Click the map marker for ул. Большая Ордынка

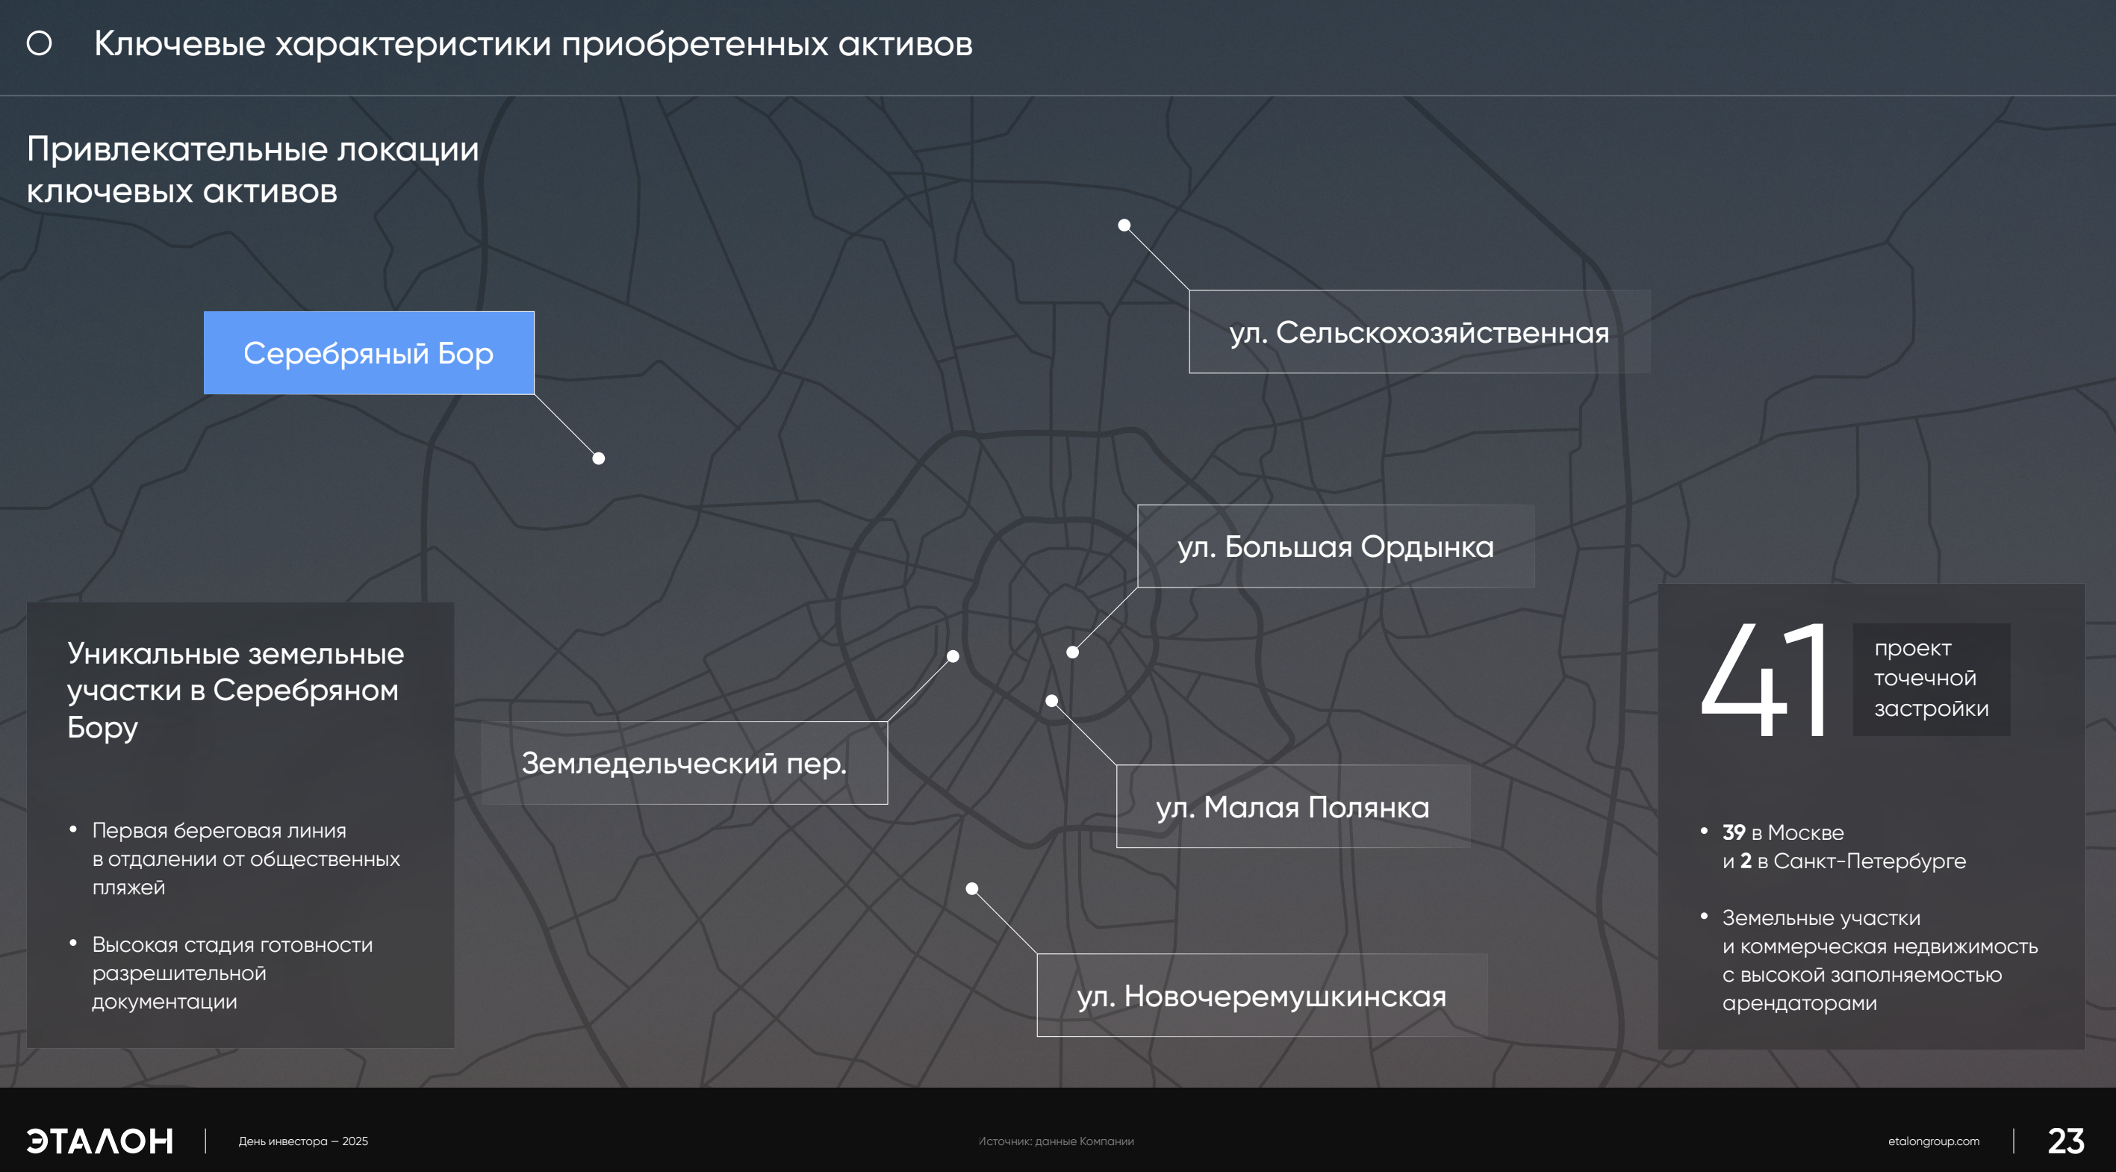(x=1072, y=652)
